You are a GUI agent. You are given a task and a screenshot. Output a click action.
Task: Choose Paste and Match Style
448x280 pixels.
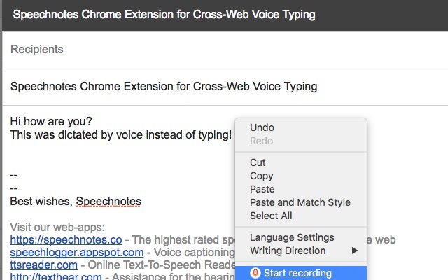tap(301, 202)
